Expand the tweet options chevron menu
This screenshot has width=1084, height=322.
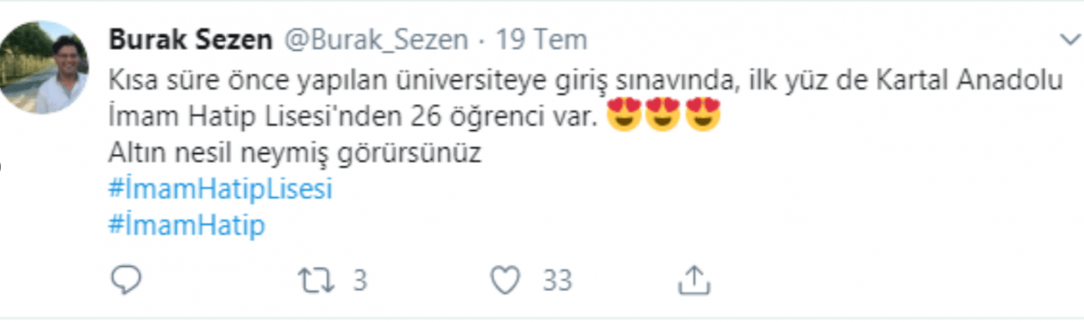[1070, 40]
